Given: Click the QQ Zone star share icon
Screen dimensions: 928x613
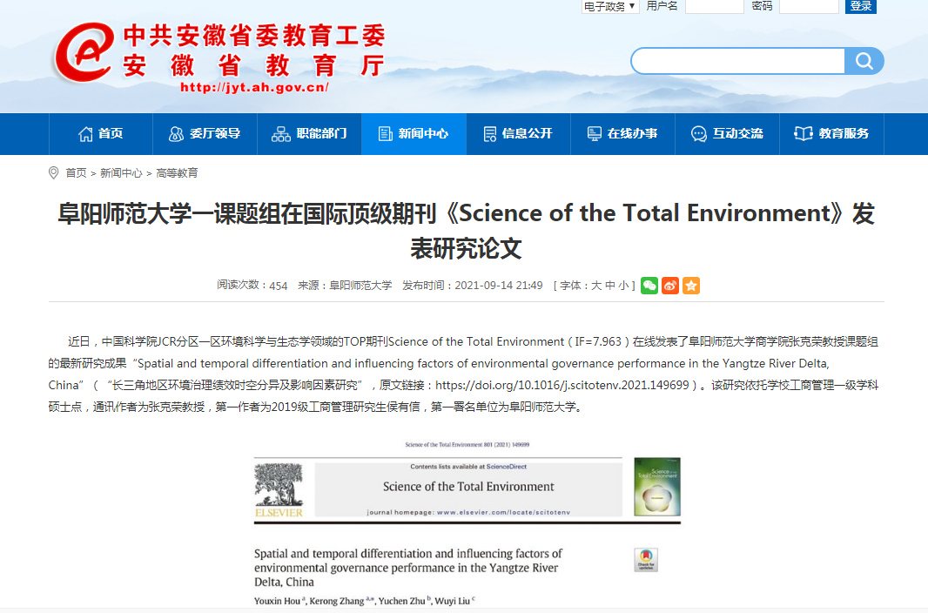Looking at the screenshot, I should (x=691, y=286).
